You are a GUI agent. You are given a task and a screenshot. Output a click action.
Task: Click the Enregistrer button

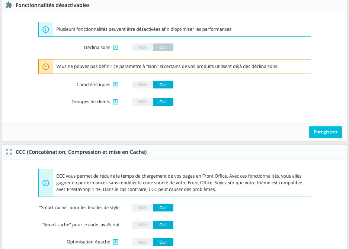point(326,132)
